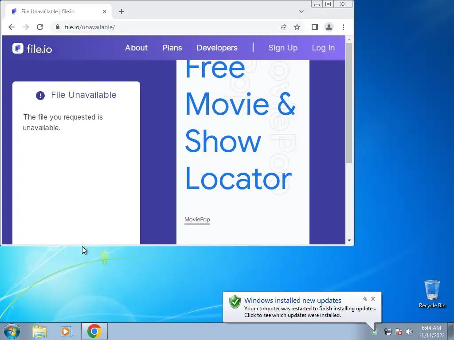Click the Log In link
This screenshot has width=454, height=340.
[x=323, y=48]
